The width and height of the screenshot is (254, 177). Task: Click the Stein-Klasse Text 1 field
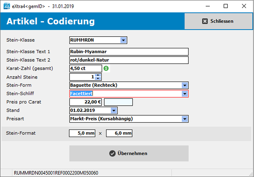pyautogui.click(x=129, y=52)
